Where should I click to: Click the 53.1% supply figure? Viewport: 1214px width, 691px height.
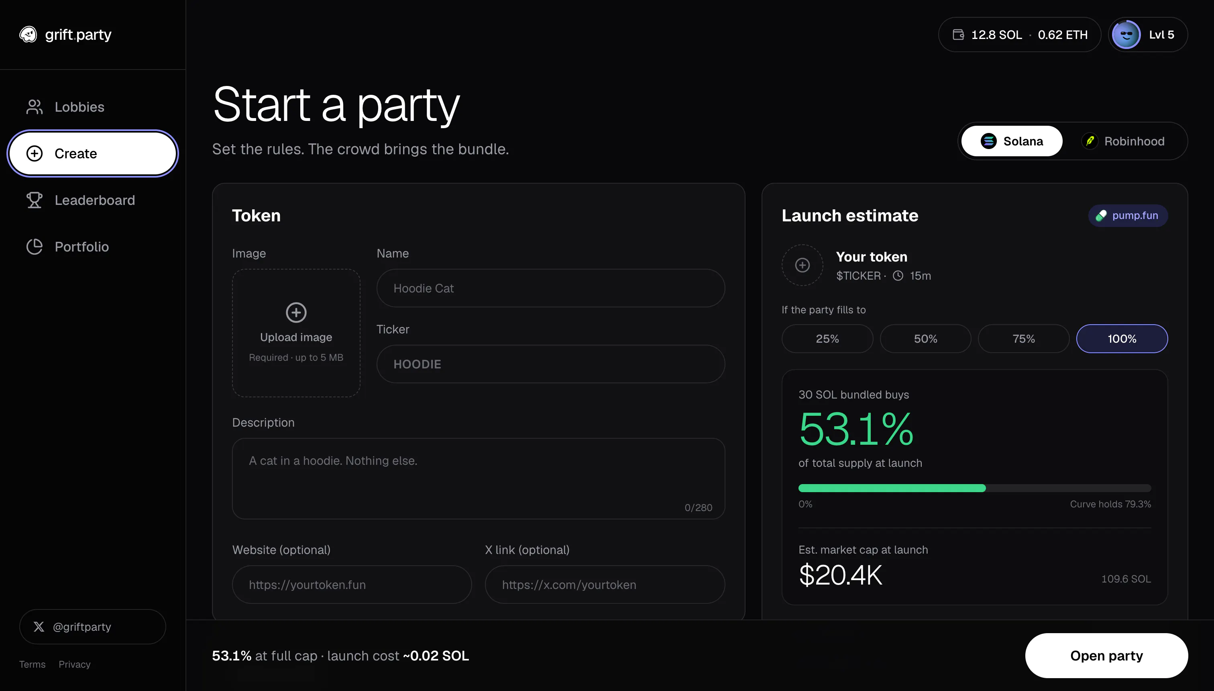(x=856, y=429)
